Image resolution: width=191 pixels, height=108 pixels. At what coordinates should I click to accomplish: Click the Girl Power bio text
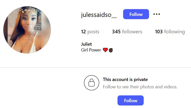pyautogui.click(x=91, y=50)
